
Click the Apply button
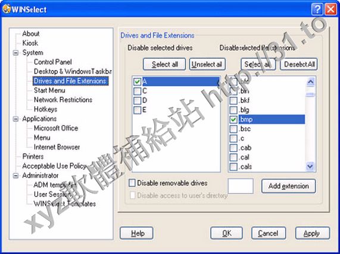point(313,233)
